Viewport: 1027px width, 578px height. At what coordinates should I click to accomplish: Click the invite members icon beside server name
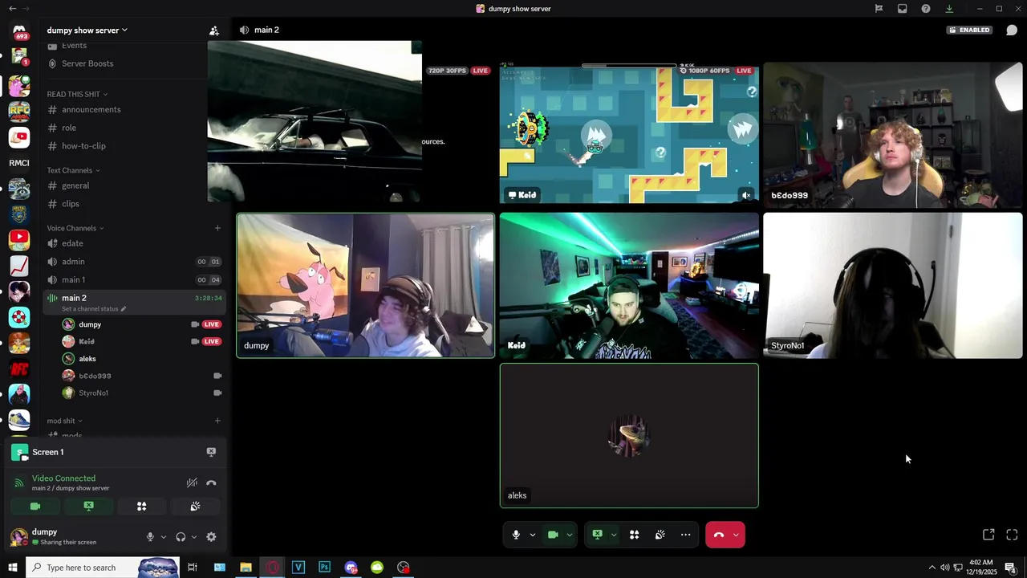[x=214, y=31]
